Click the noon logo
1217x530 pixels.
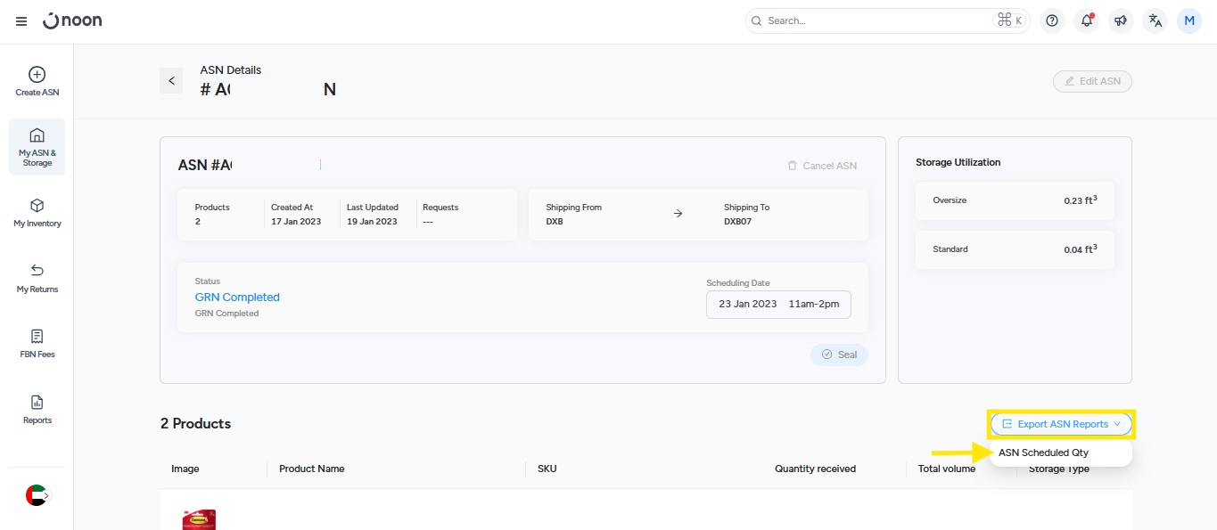[72, 20]
